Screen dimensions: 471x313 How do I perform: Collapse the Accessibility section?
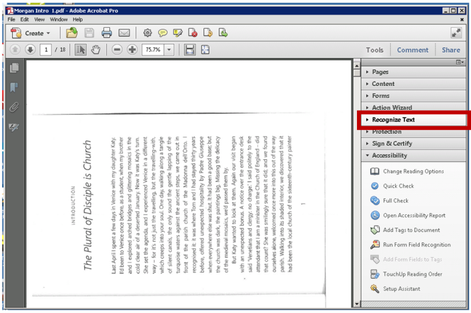390,156
